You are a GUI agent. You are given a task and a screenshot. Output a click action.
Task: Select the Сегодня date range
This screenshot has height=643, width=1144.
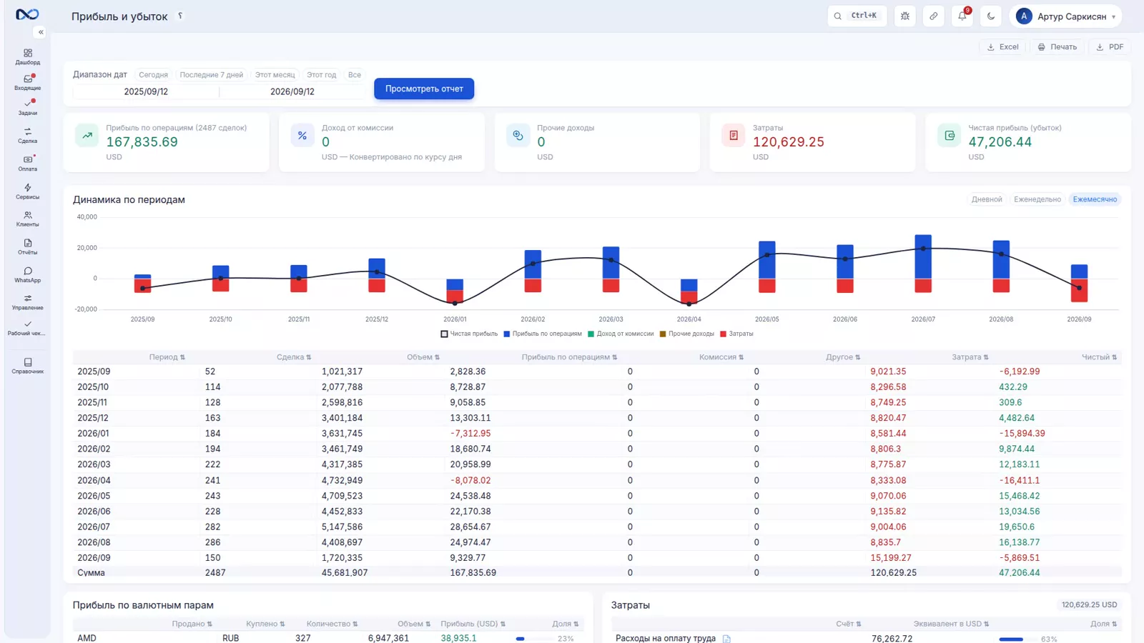click(x=153, y=74)
